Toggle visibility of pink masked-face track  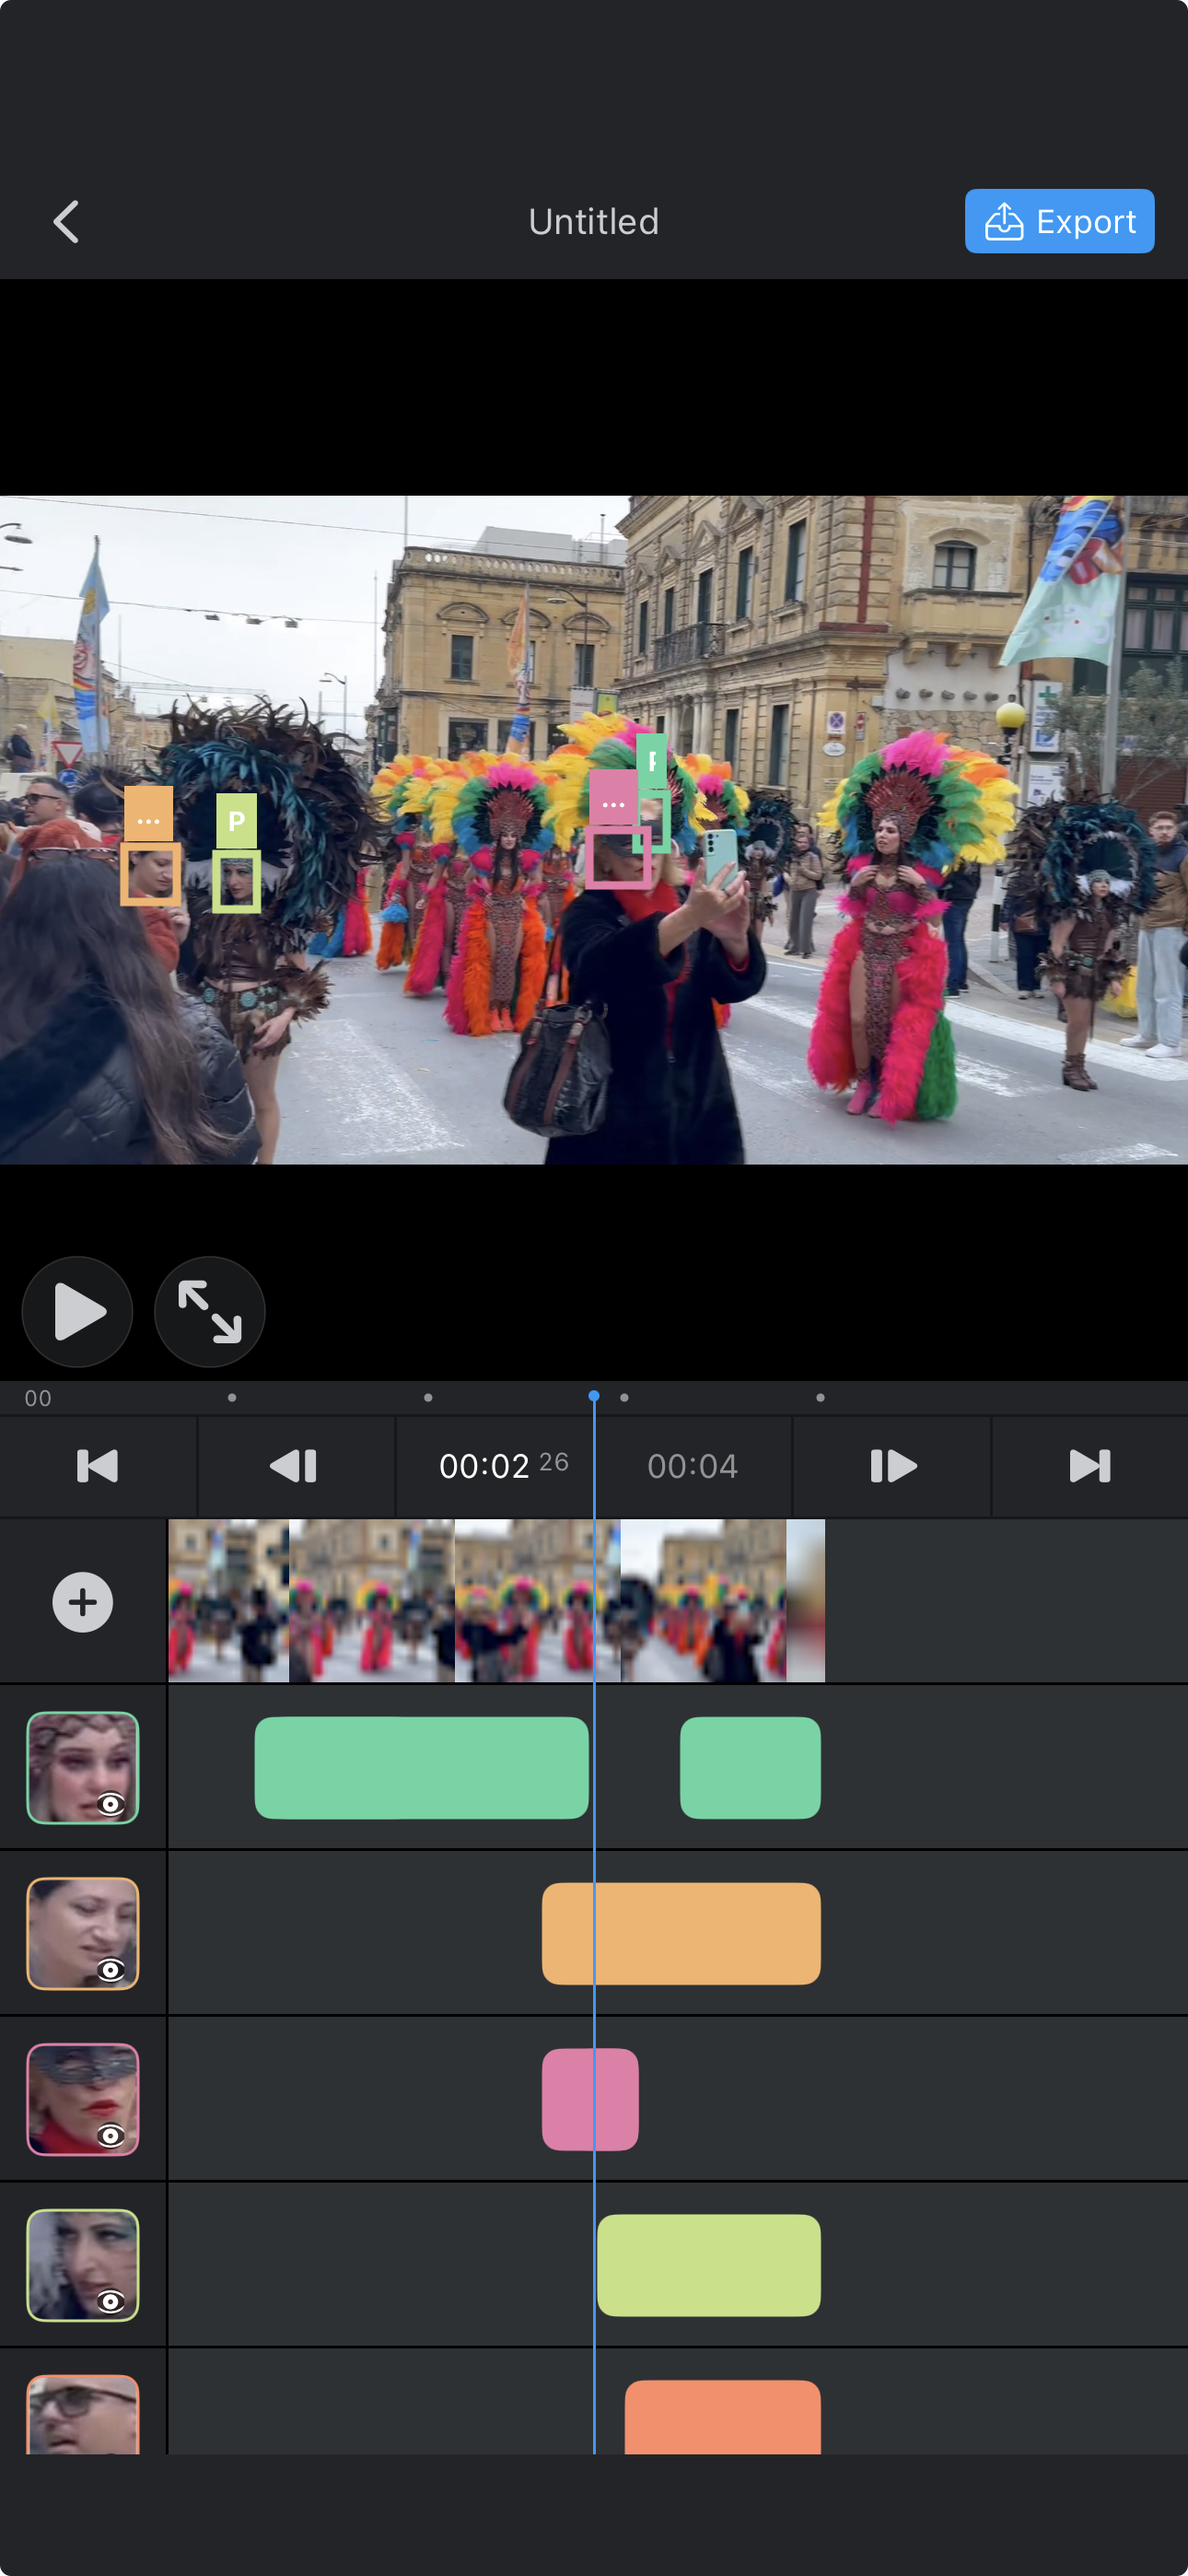click(x=111, y=2136)
